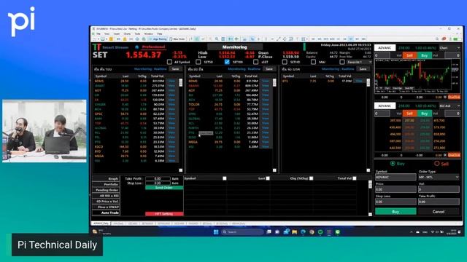This screenshot has height=262, width=467.
Task: Select the Sell radio button
Action: pyautogui.click(x=436, y=163)
